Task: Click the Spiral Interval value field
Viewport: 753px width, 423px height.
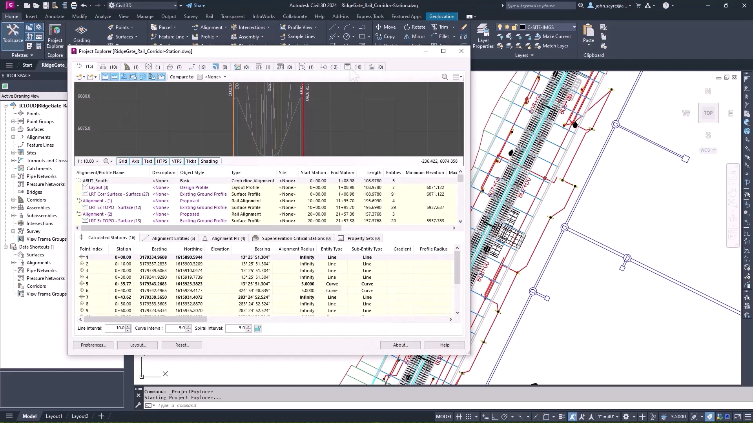Action: (x=236, y=328)
